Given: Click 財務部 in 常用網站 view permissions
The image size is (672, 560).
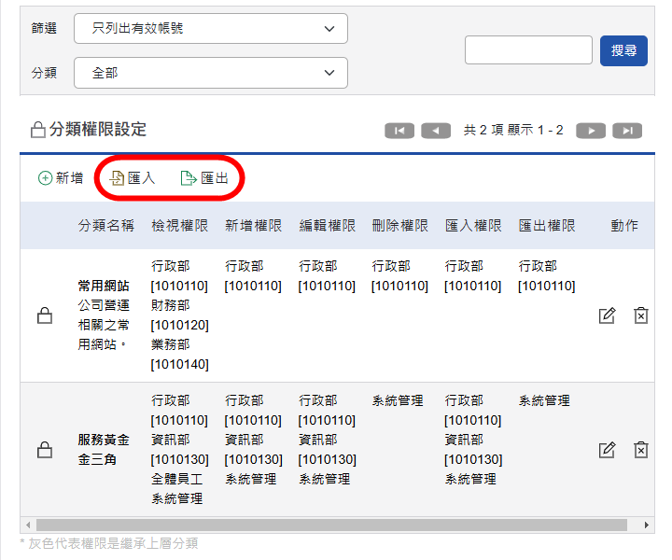Looking at the screenshot, I should (x=171, y=305).
